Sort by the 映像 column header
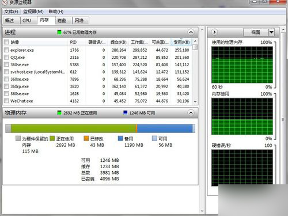The image size is (288, 216). tap(36, 42)
